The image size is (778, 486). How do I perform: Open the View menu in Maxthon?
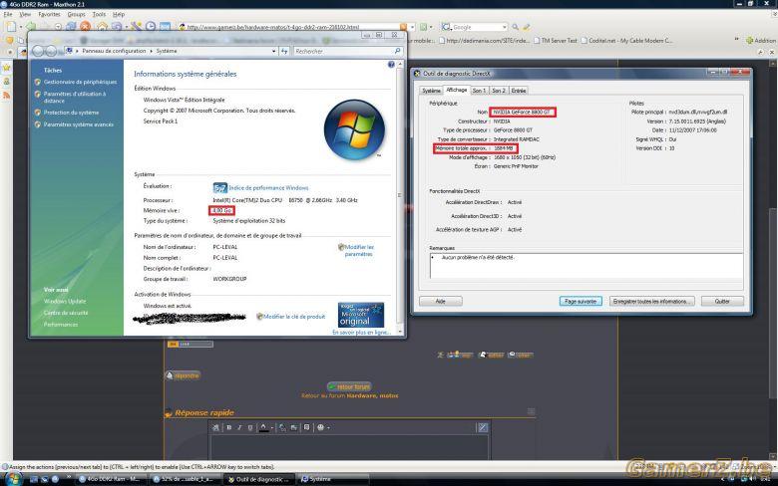tap(25, 14)
